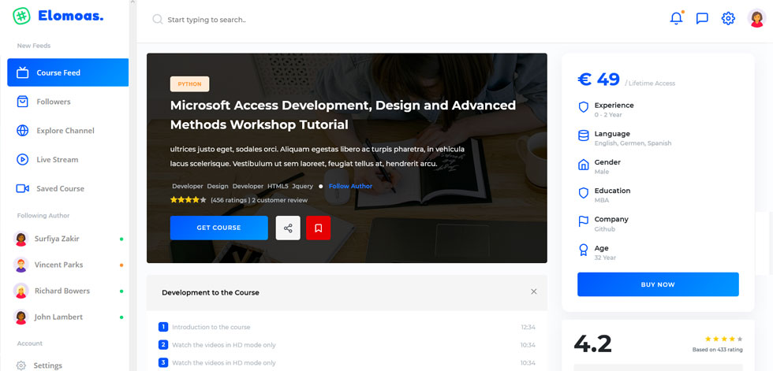Click stars above 'Based on 433 rating'
The image size is (773, 371).
click(x=724, y=339)
